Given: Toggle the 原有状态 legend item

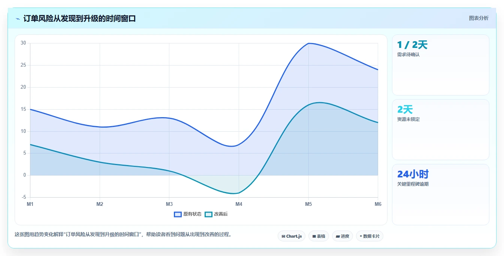Looking at the screenshot, I should [188, 214].
